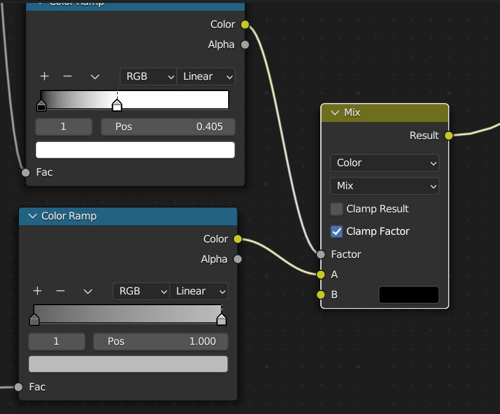This screenshot has height=414, width=500.
Task: Open the Mix blend mode dropdown
Action: [385, 186]
